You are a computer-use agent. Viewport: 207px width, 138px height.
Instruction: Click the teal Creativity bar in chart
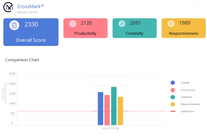(114, 106)
